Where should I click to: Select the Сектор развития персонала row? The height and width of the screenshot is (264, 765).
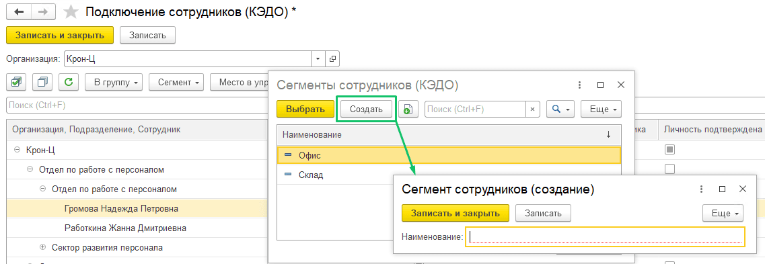[x=107, y=247]
